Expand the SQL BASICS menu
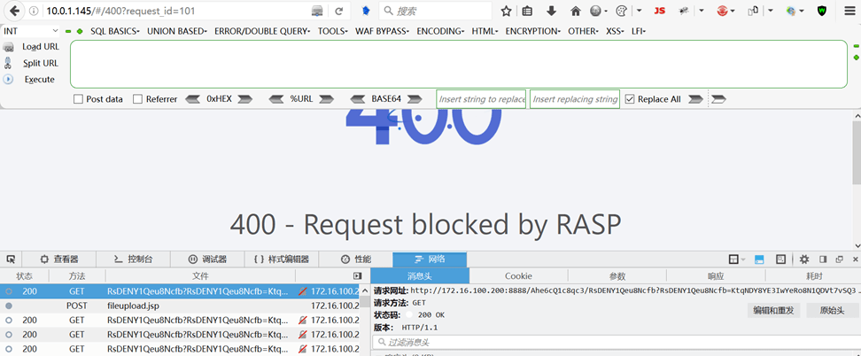 tap(115, 31)
